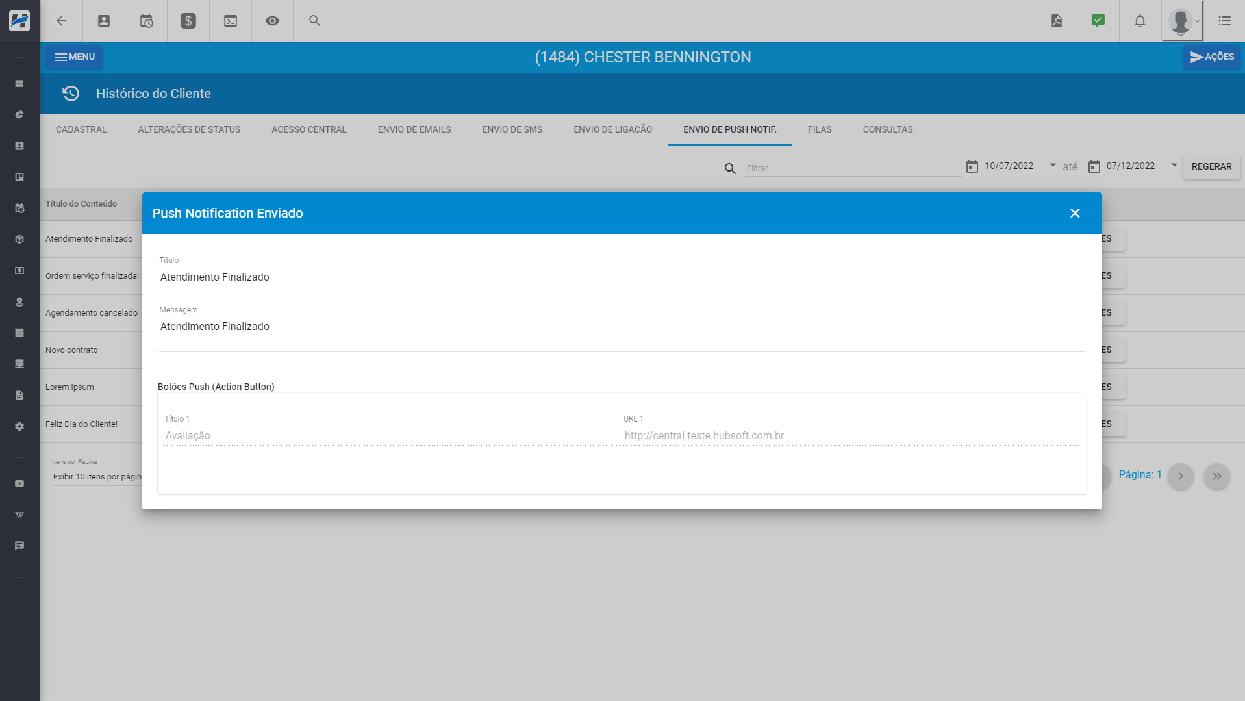Switch to the CONSULTAS tab
This screenshot has height=701, width=1245.
pos(888,129)
